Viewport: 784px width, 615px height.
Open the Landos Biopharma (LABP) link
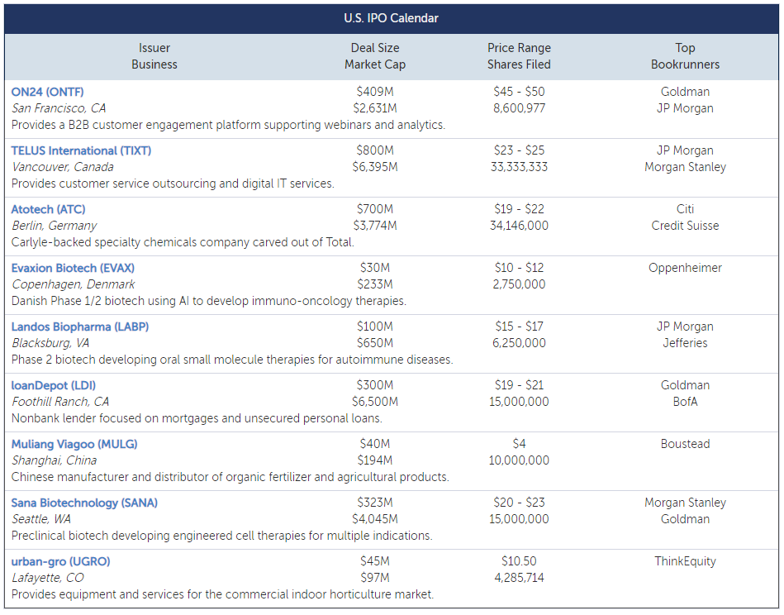coord(80,327)
